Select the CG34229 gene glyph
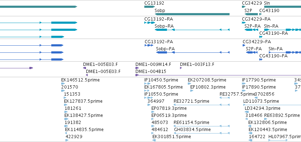The image size is (301, 142). coord(244,7)
